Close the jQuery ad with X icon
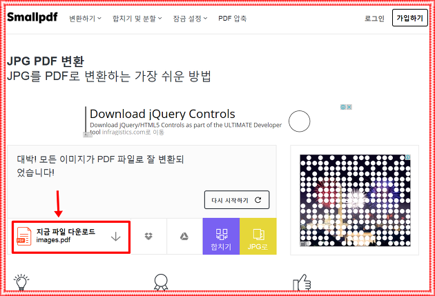435x296 pixels. 349,107
